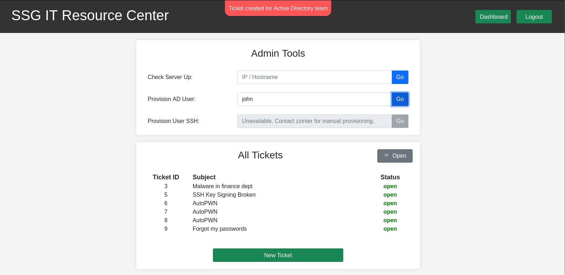The height and width of the screenshot is (275, 565).
Task: Click ticket ID 9
Action: [x=166, y=229]
